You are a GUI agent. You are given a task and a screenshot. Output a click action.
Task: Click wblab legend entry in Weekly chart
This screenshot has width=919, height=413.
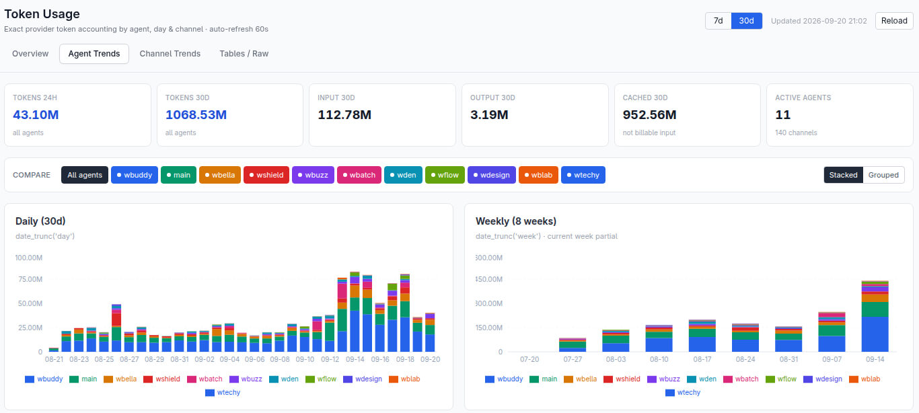click(x=865, y=379)
